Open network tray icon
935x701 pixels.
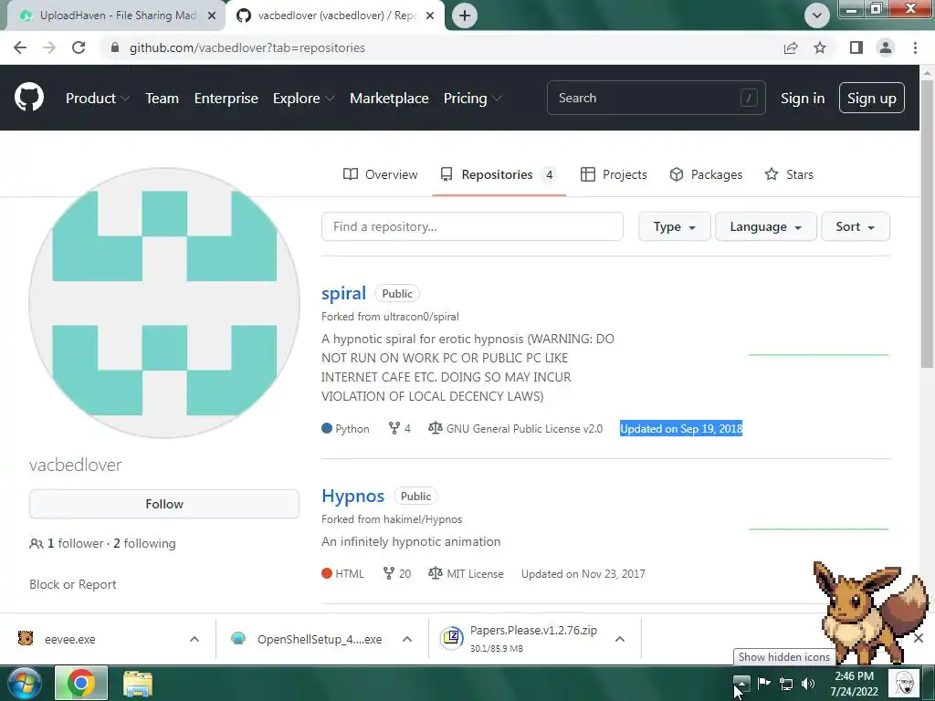click(786, 684)
